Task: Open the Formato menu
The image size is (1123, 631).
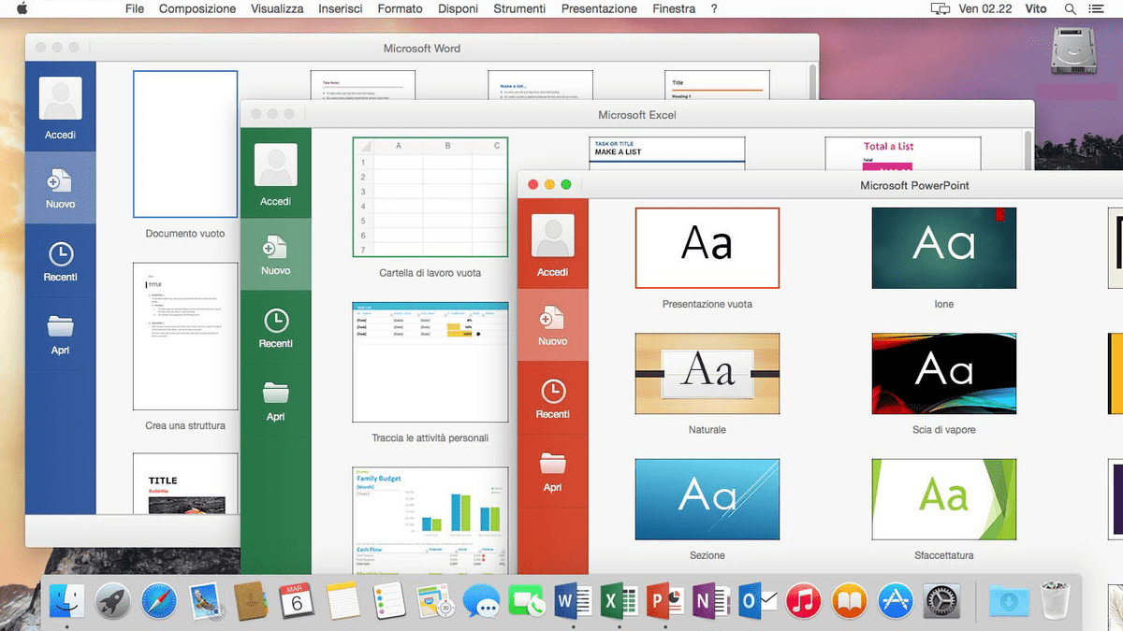Action: tap(400, 8)
